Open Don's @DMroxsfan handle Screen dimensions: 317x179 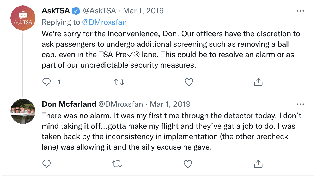coord(120,104)
